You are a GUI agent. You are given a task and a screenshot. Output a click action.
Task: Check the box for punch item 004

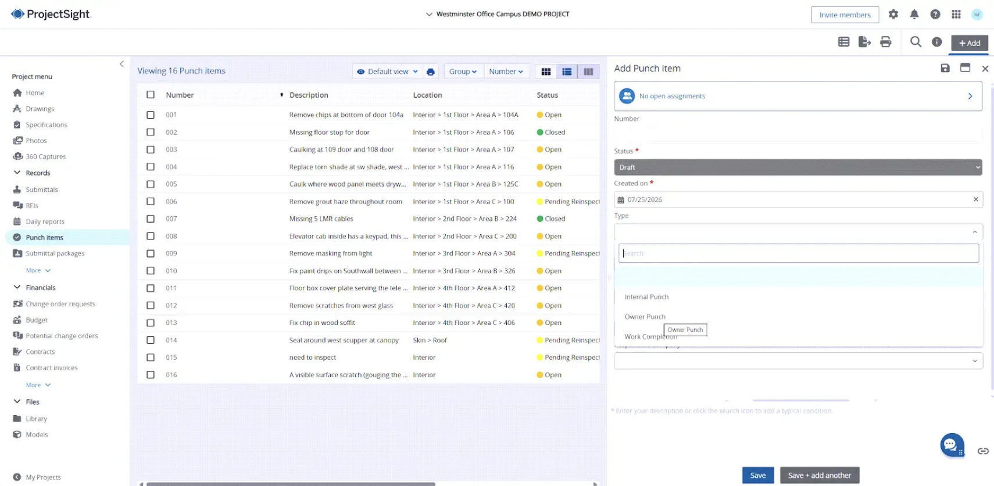click(x=151, y=167)
